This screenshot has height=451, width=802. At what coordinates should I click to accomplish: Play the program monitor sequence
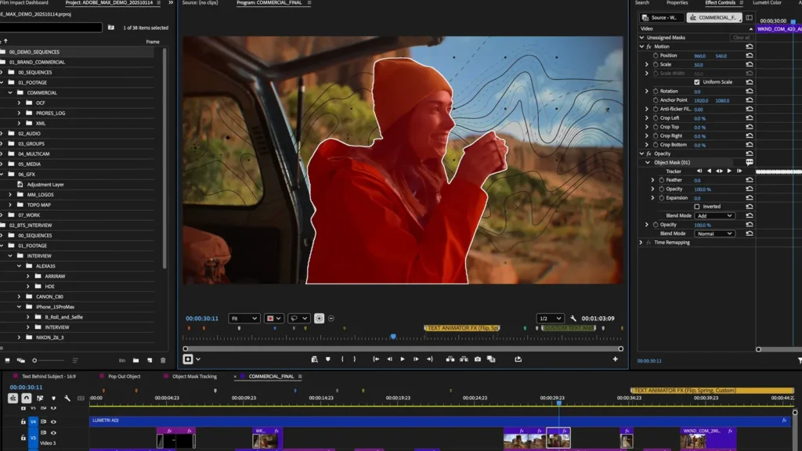click(403, 359)
